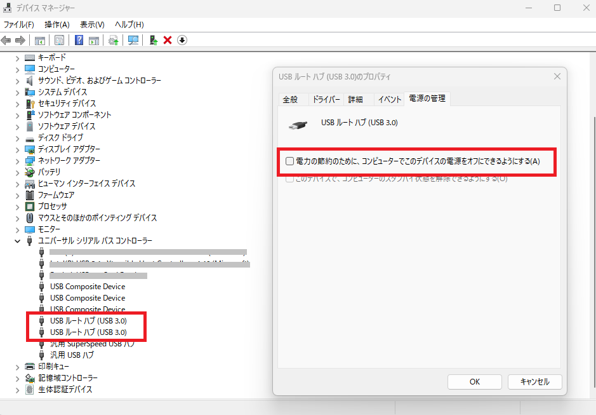596x415 pixels.
Task: Enable the power saving checkbox for device
Action: pyautogui.click(x=290, y=161)
